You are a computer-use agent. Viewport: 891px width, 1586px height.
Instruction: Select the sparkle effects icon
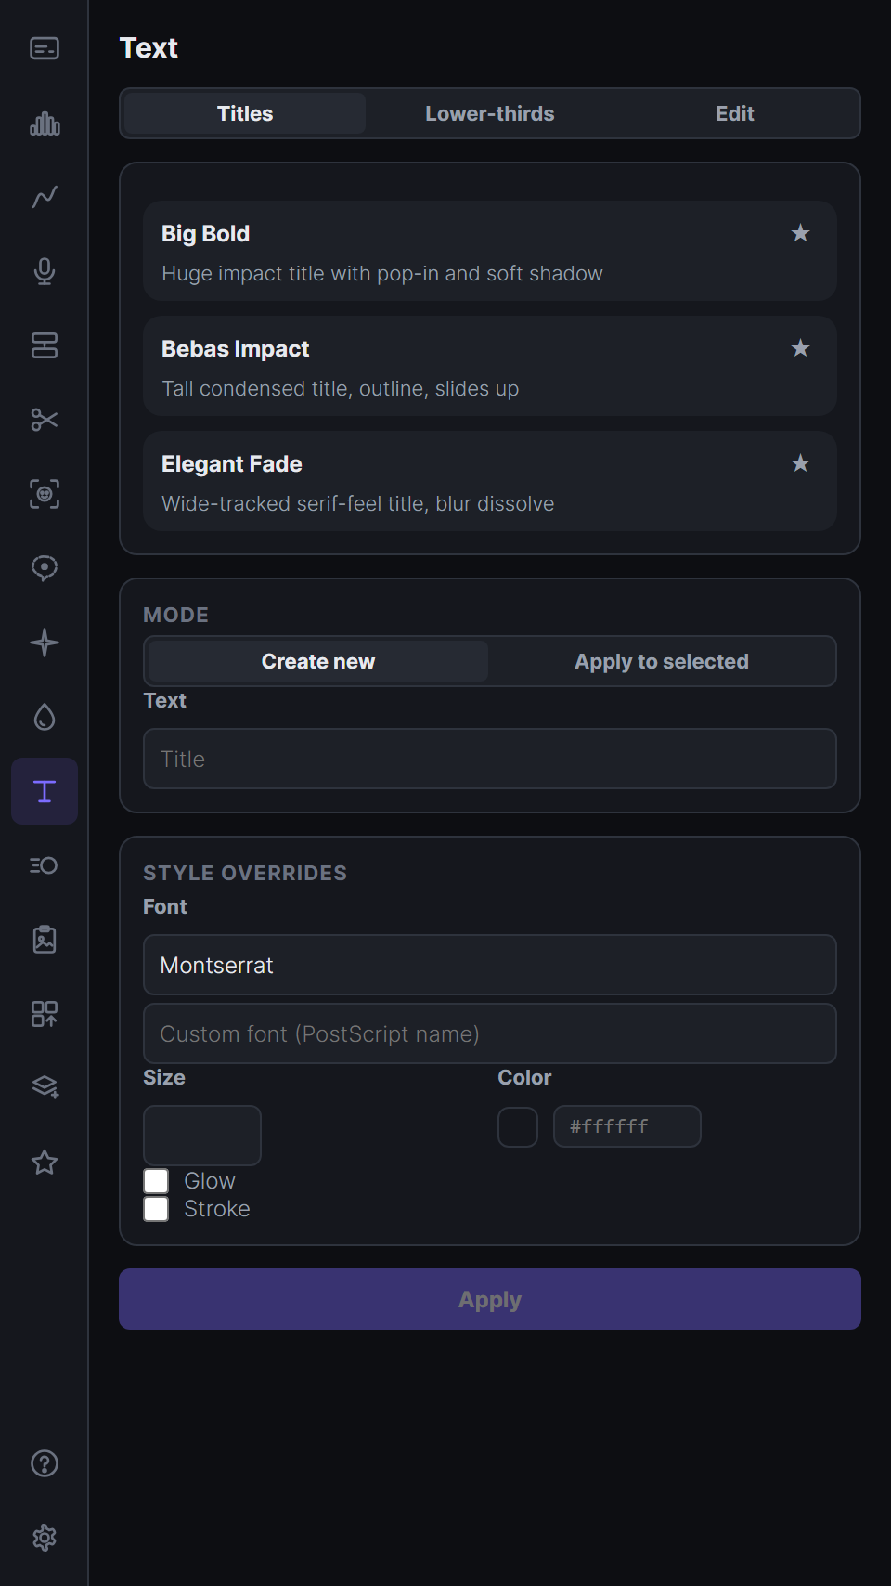[x=45, y=643]
